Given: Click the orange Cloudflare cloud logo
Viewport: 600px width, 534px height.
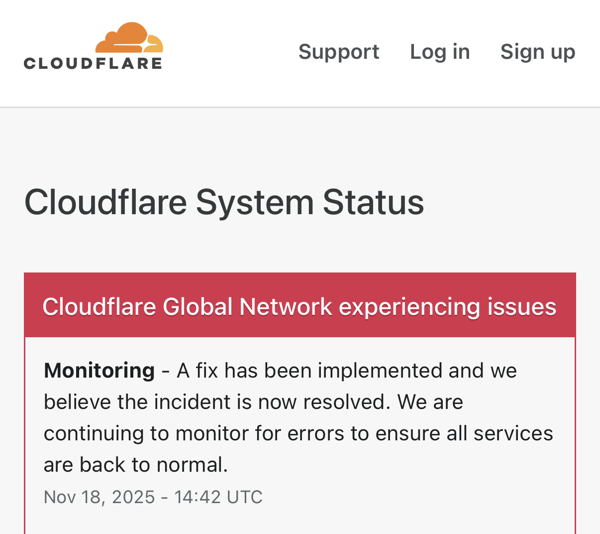Looking at the screenshot, I should tap(121, 38).
